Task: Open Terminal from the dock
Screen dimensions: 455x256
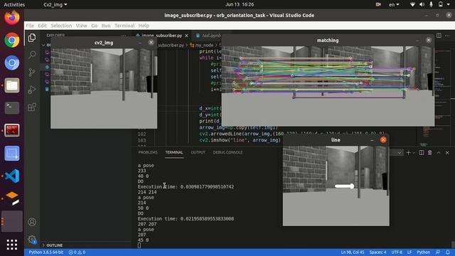Action: (12, 107)
